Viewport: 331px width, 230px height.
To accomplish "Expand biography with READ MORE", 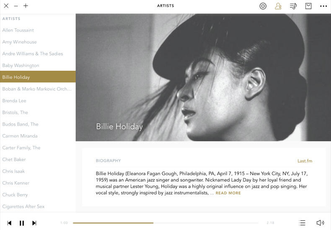I will (228, 193).
